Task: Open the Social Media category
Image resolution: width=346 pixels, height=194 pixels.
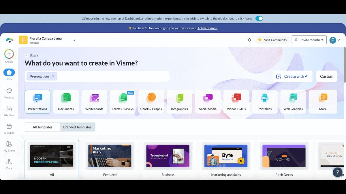Action: pyautogui.click(x=208, y=101)
